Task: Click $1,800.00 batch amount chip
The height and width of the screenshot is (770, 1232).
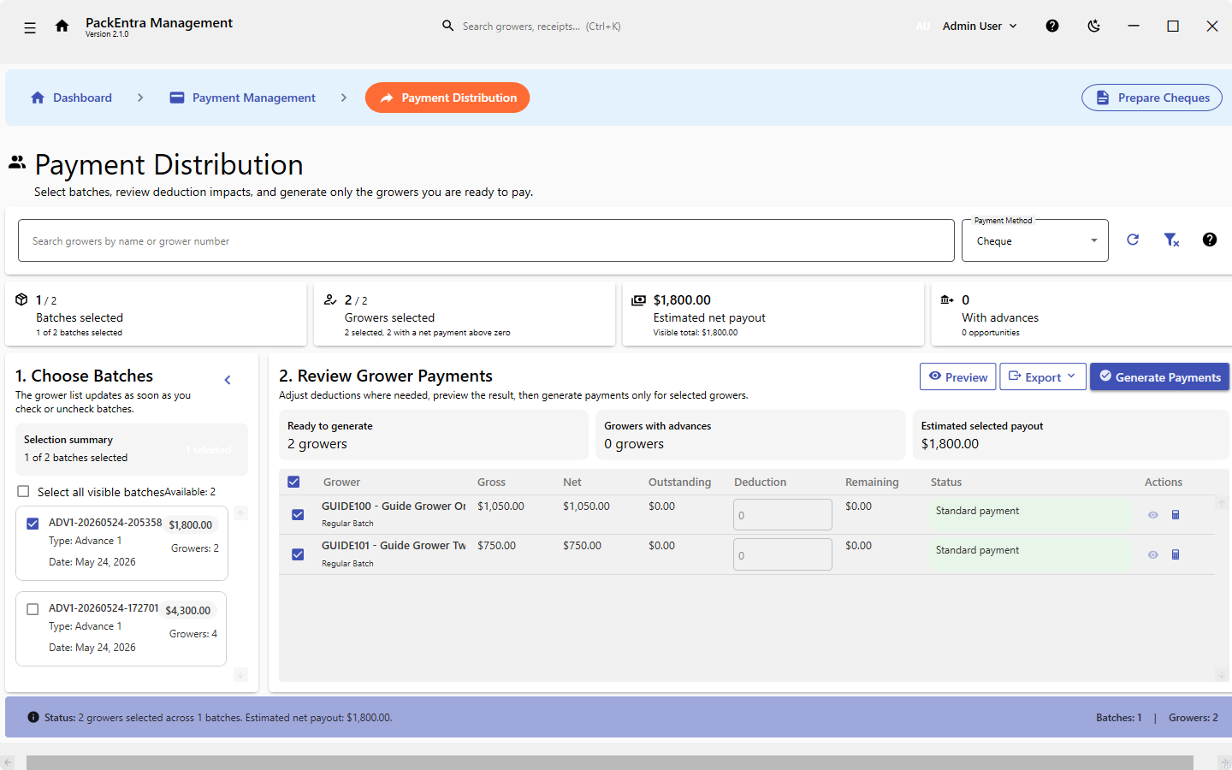Action: tap(190, 524)
